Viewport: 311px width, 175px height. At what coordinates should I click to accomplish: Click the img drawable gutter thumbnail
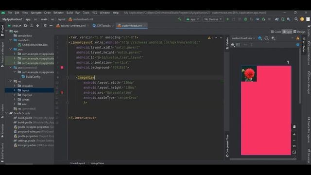click(x=62, y=93)
